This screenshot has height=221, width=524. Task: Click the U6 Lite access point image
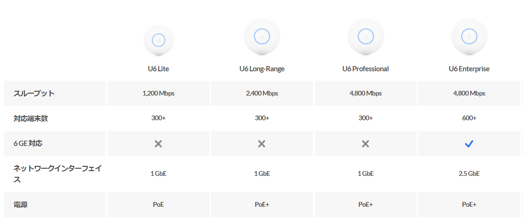(x=159, y=40)
